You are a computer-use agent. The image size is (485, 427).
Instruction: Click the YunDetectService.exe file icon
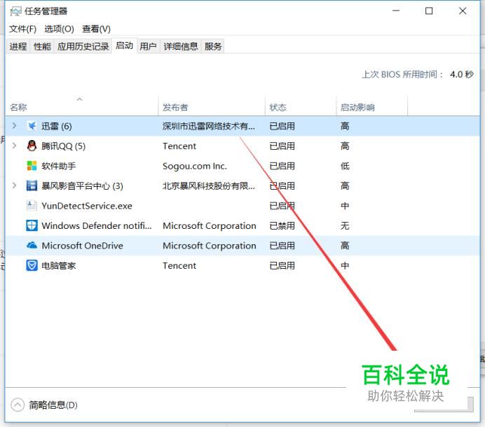[x=32, y=206]
